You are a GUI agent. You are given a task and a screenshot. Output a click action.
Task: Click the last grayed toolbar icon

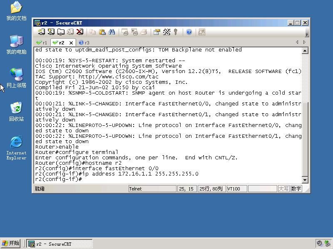tap(201, 32)
